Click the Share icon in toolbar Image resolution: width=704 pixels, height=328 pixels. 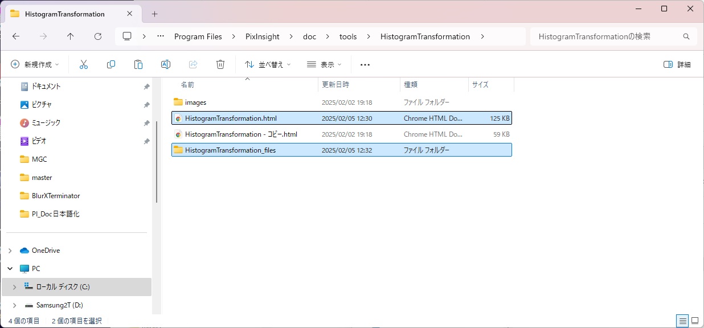click(x=193, y=64)
